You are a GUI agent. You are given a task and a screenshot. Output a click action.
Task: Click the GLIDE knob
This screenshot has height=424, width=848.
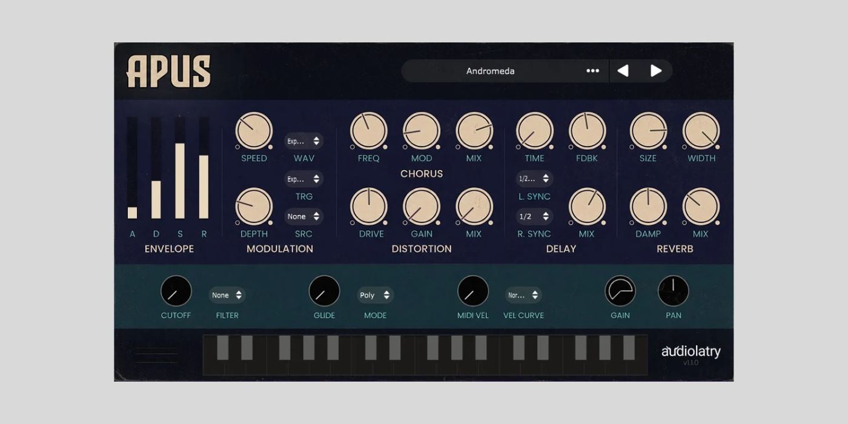[x=324, y=291]
